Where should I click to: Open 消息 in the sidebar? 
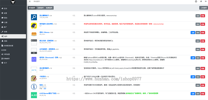(13, 41)
